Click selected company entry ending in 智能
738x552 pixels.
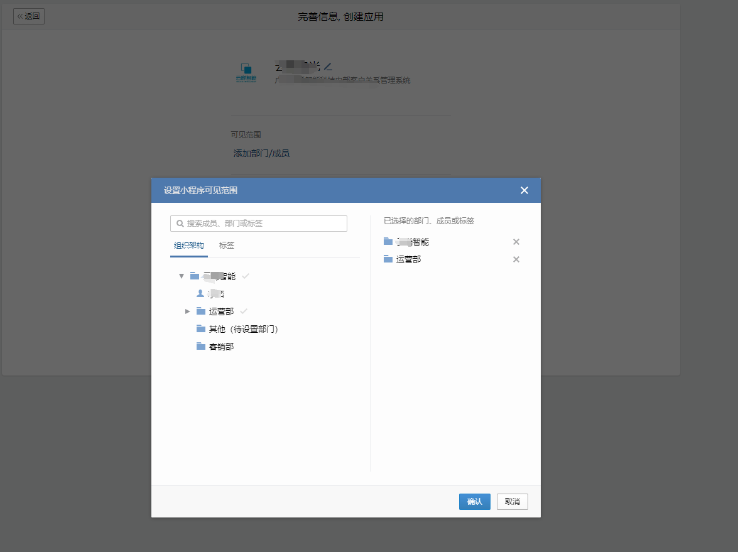coord(406,242)
